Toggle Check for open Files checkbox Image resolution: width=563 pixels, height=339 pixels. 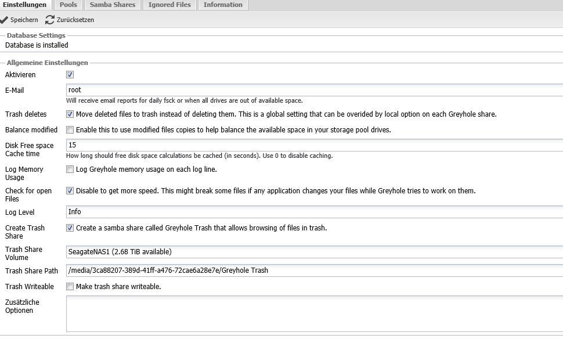[70, 191]
